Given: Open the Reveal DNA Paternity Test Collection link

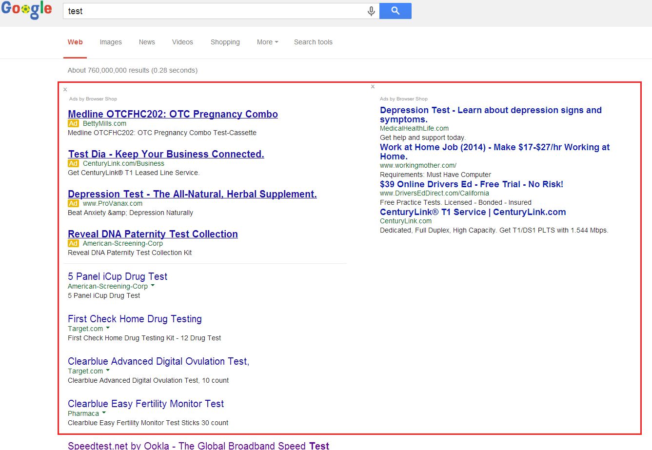Looking at the screenshot, I should coord(153,234).
